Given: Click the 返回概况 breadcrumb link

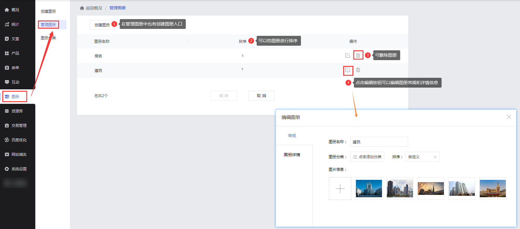Looking at the screenshot, I should pyautogui.click(x=94, y=8).
